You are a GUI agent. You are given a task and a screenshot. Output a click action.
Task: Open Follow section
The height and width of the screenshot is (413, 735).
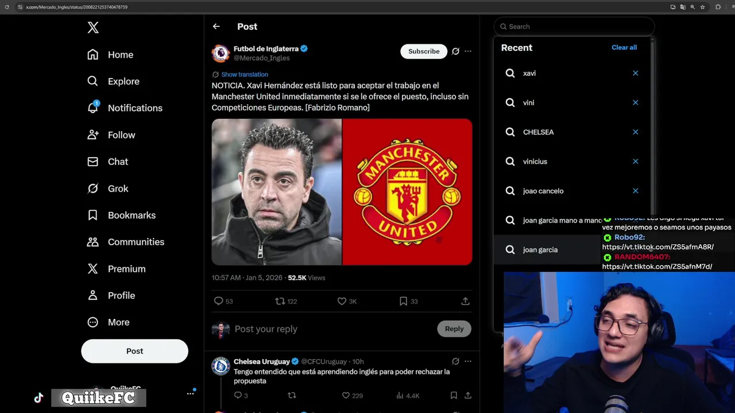click(x=111, y=135)
